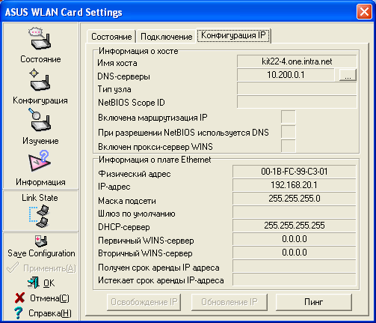Click the Имя хоста field kit22-4.one.intra.net
376x323 pixels.
[x=297, y=61]
